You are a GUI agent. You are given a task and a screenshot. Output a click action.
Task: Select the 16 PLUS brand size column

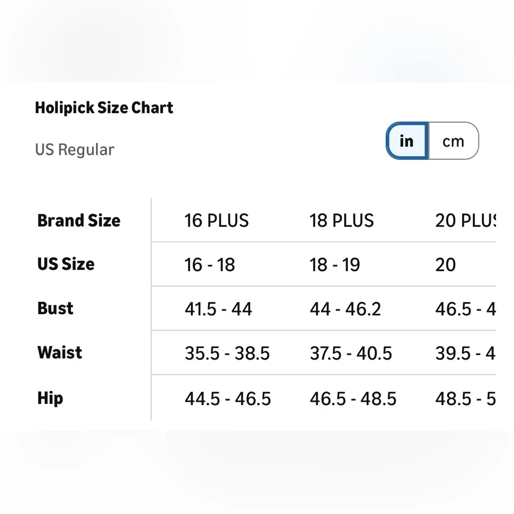[217, 221]
